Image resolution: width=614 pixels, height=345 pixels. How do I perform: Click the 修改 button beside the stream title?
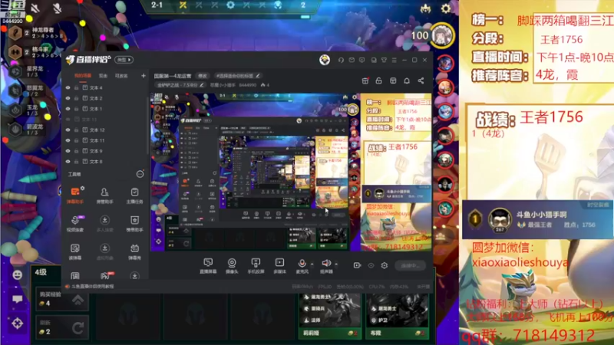click(202, 75)
